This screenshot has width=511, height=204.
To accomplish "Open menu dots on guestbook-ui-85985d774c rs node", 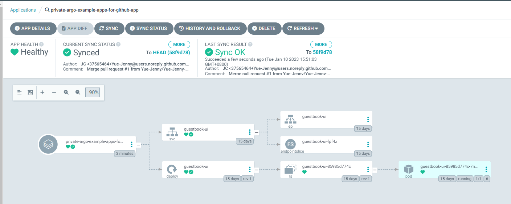I will [368, 170].
